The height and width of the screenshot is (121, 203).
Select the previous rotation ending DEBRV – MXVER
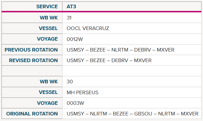121,50
